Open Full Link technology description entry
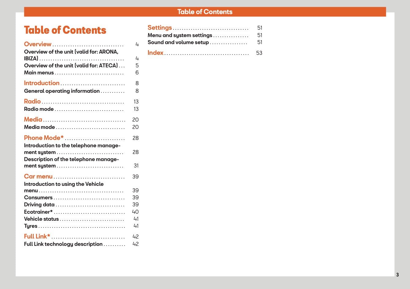Screen dimensions: 410x289 (x=63, y=244)
